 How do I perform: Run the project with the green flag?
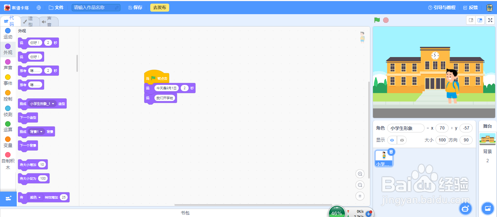[377, 20]
